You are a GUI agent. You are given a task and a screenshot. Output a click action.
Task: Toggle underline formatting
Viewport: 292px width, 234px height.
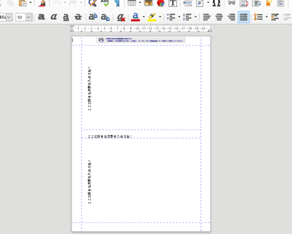pos(66,17)
